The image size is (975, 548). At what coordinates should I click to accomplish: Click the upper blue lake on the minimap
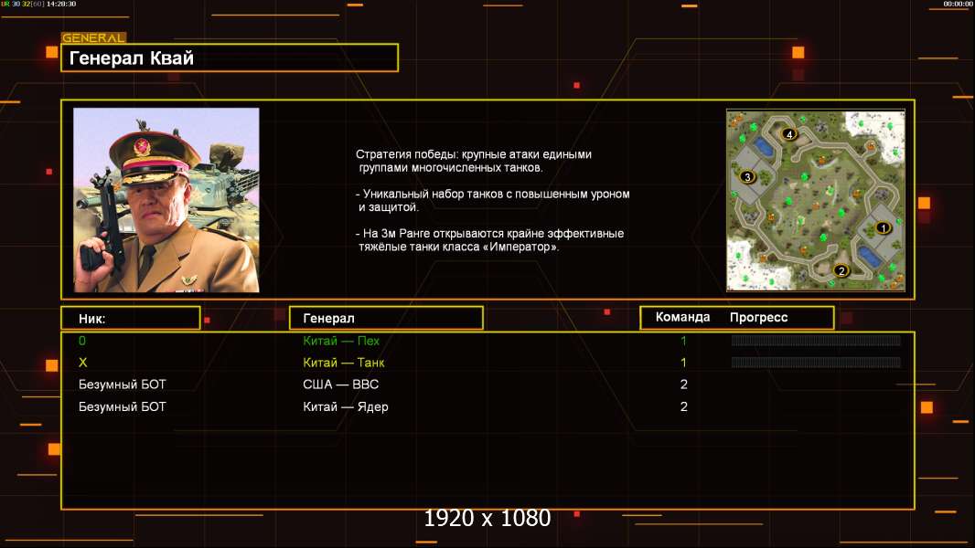point(762,147)
